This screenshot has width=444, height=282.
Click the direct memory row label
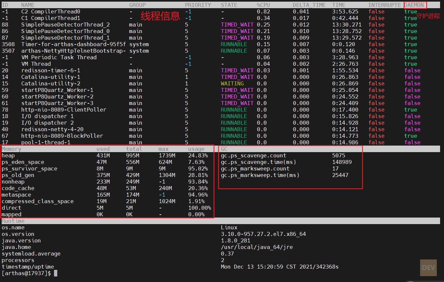(11, 208)
